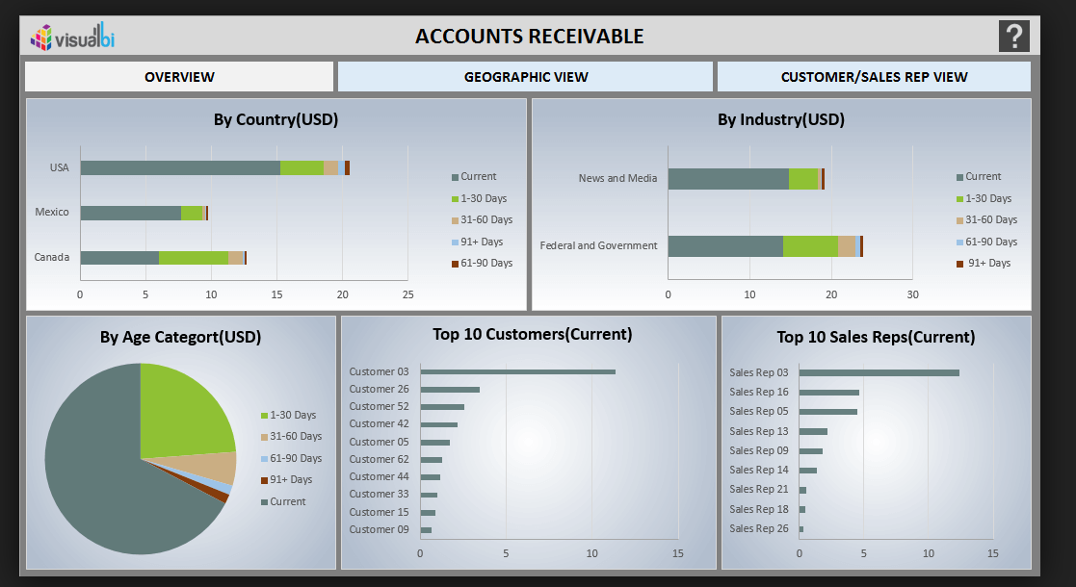Select the "Mexico" axis label
1076x587 pixels.
point(52,213)
